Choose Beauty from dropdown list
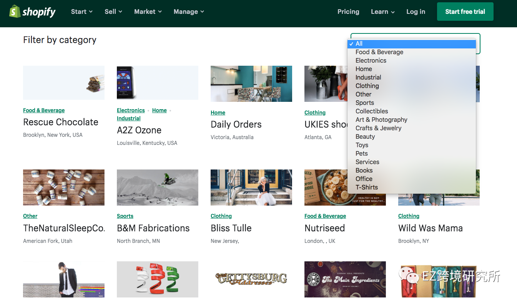Viewport: 517px width, 299px height. 412,136
